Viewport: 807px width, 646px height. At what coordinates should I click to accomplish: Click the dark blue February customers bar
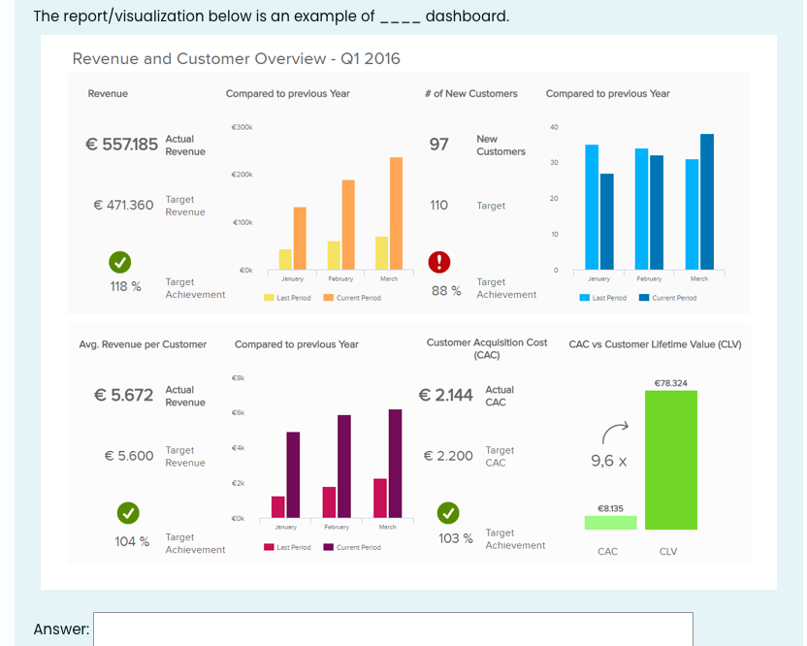657,212
